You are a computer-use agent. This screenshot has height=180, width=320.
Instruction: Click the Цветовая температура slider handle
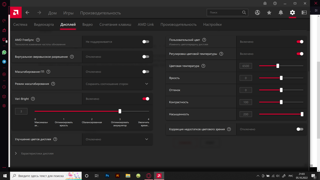[277, 66]
